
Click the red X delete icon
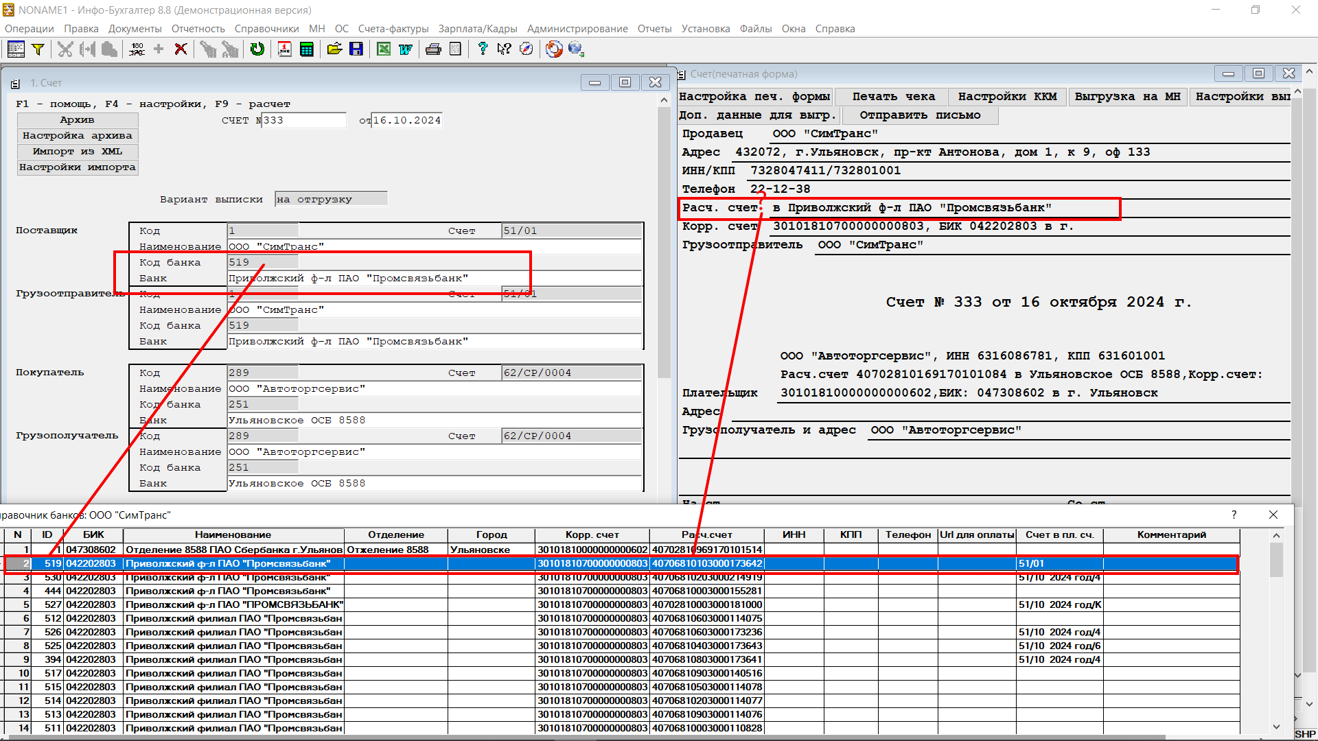pos(181,49)
